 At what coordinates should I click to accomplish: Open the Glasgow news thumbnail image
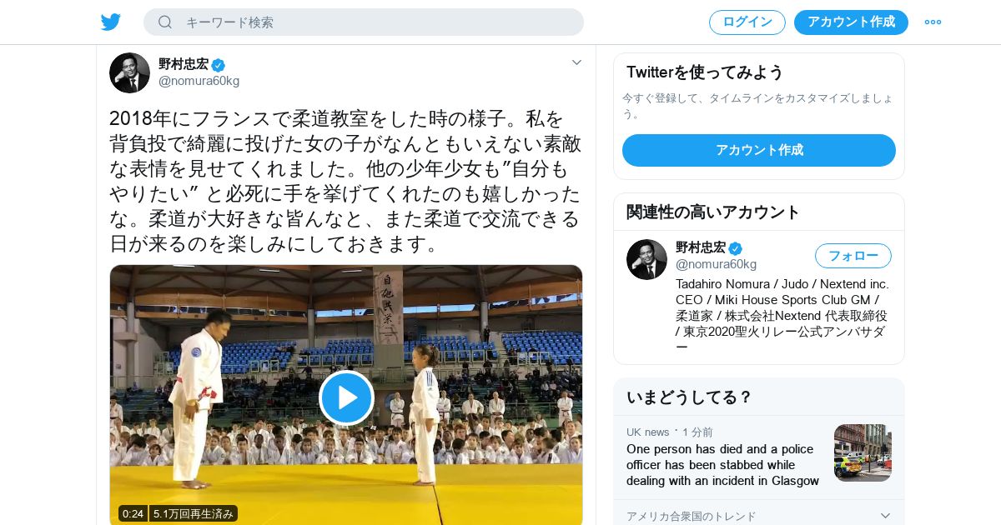(863, 452)
